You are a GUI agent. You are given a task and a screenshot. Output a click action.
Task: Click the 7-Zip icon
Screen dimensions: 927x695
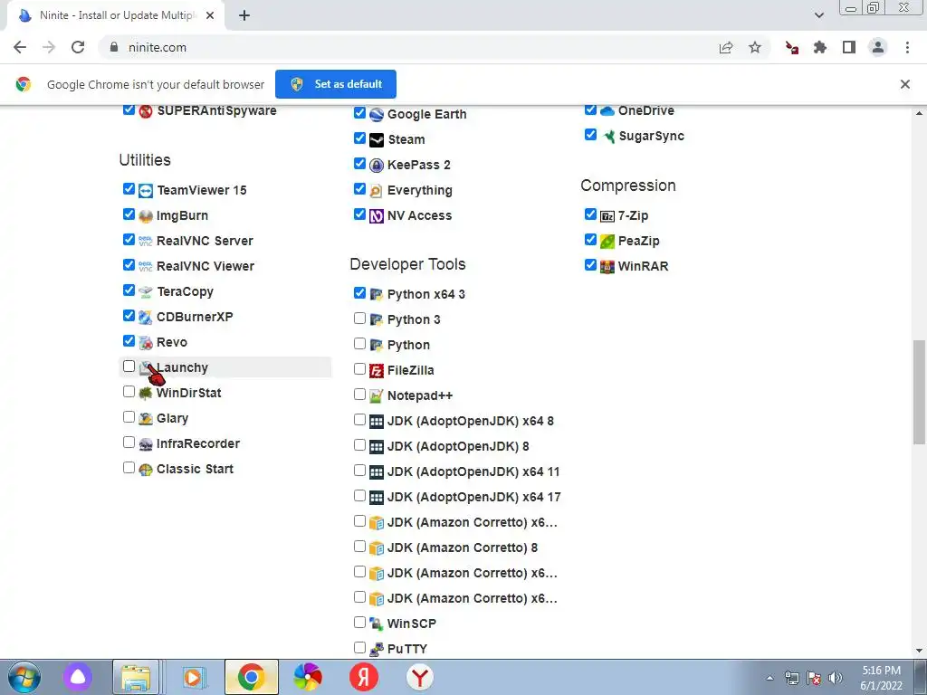click(x=607, y=216)
